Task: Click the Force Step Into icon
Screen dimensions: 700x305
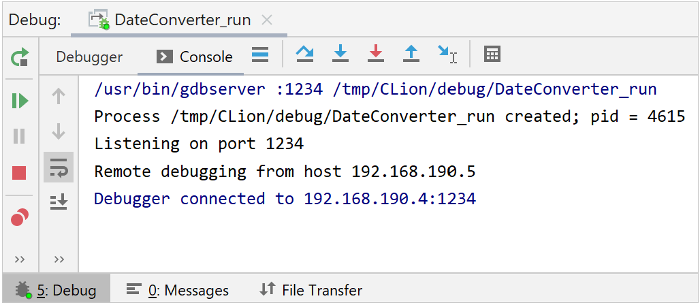Action: click(x=375, y=54)
